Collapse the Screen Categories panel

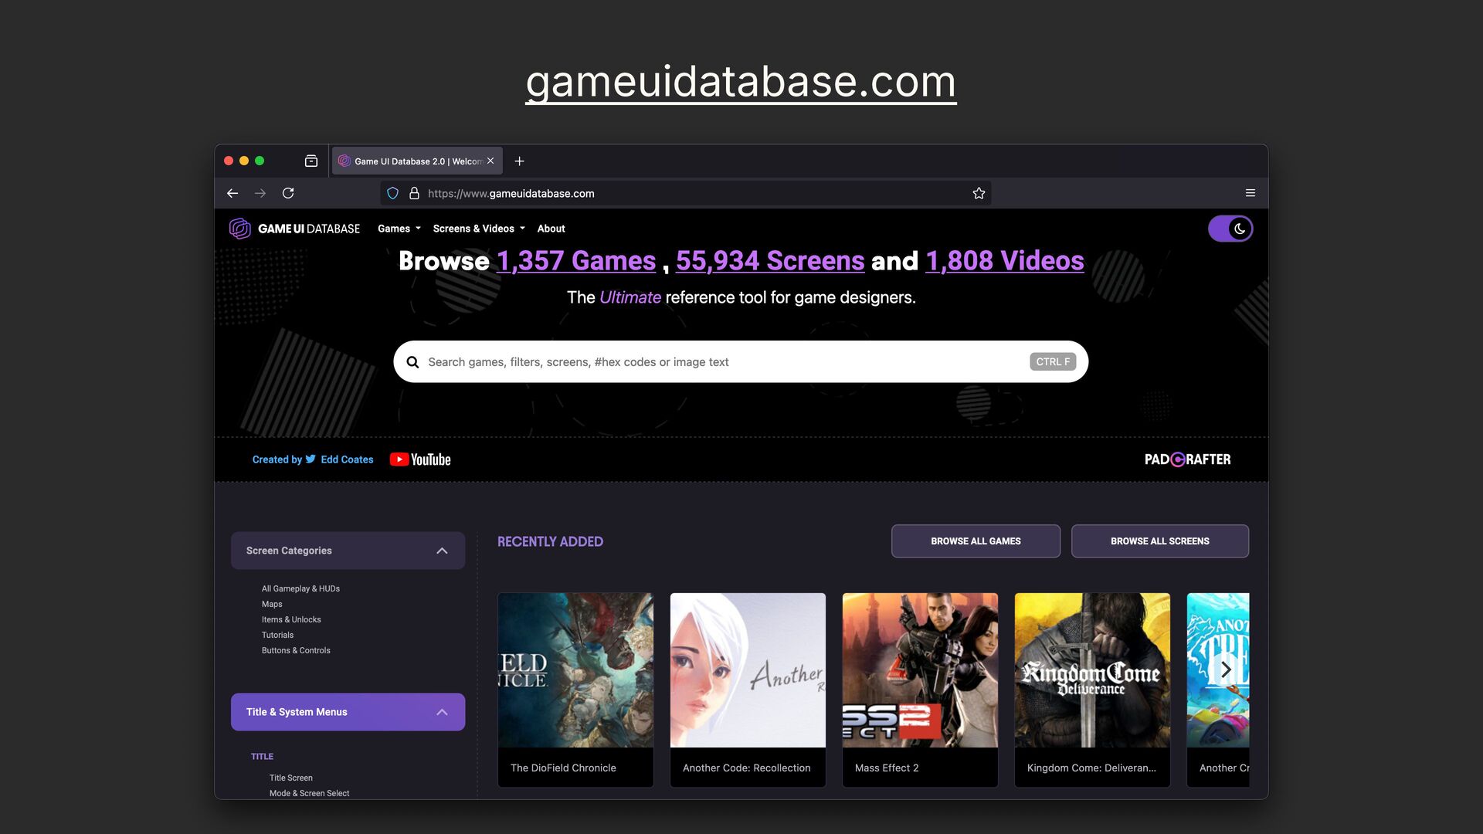point(442,551)
